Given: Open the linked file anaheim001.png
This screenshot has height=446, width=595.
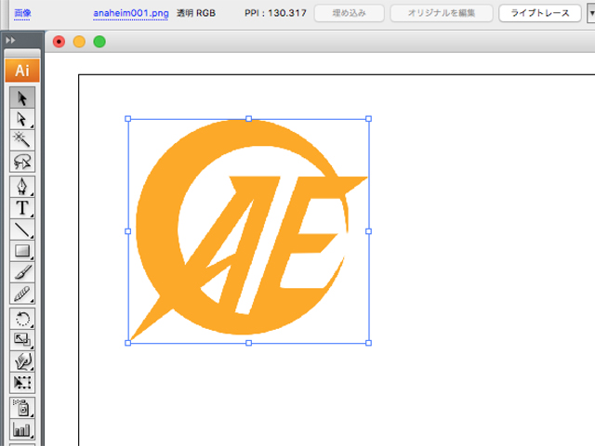Looking at the screenshot, I should tap(131, 13).
